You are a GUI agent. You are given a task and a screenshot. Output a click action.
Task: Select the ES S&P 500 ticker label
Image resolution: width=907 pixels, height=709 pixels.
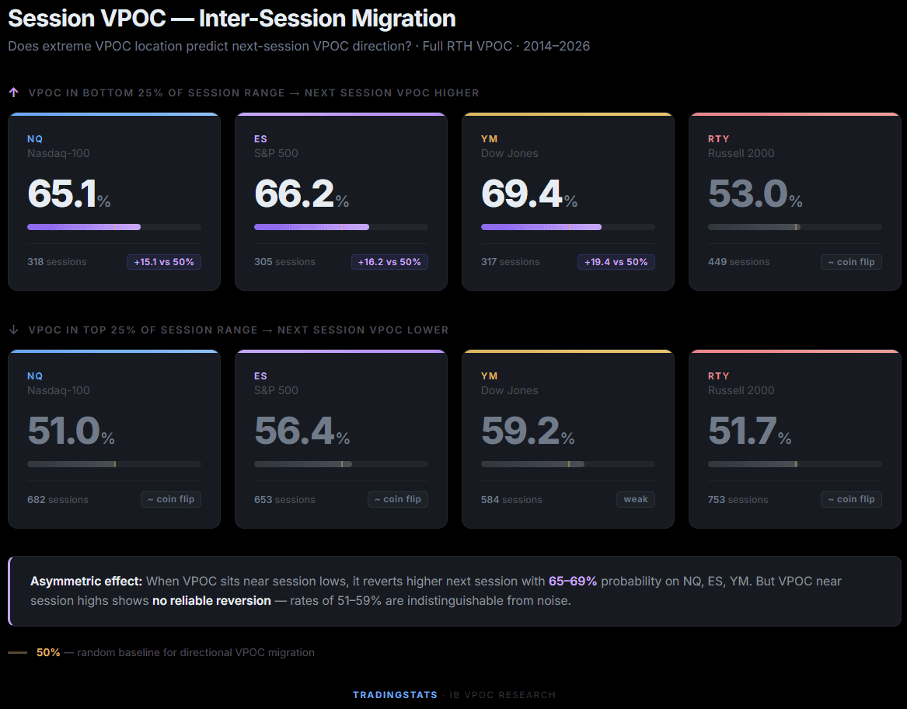[x=260, y=138]
